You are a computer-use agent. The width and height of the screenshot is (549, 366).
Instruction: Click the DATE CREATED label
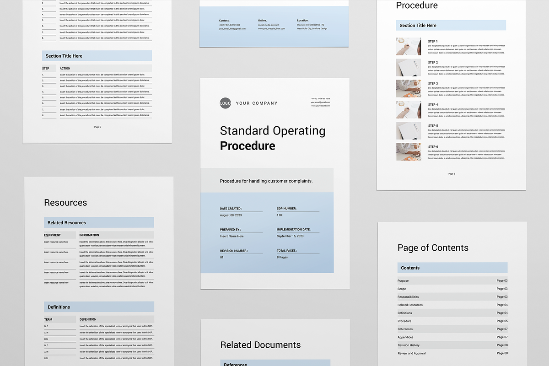[x=231, y=209]
